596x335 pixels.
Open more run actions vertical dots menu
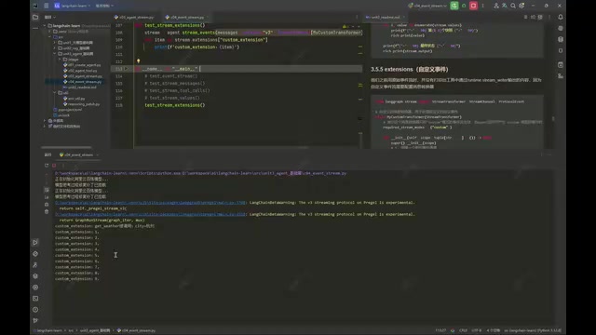[x=483, y=6]
